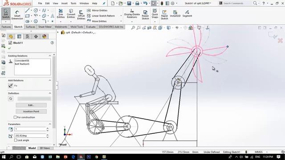Select Belt Traction5 in Existing Relations
The width and height of the screenshot is (285, 160).
[x=22, y=64]
